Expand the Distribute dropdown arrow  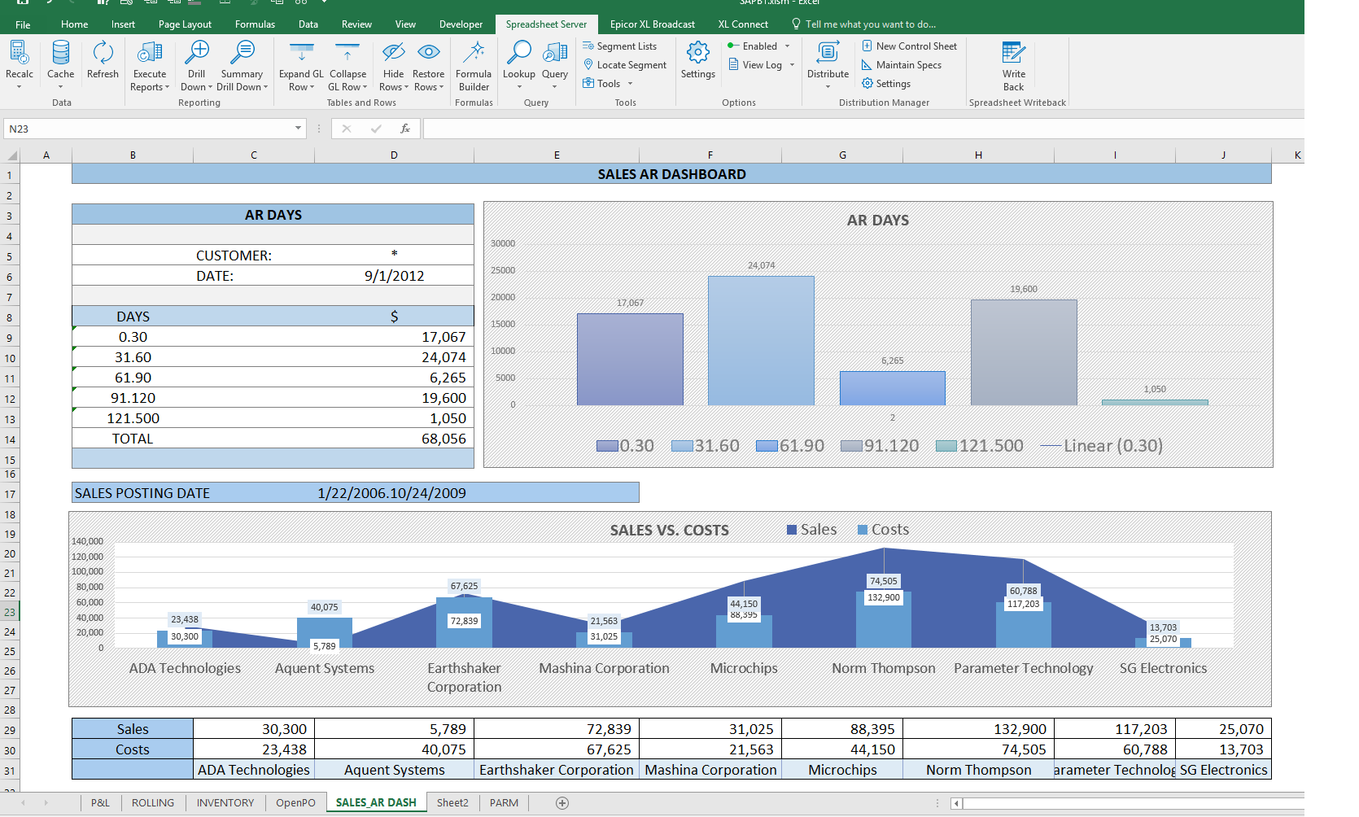[828, 87]
